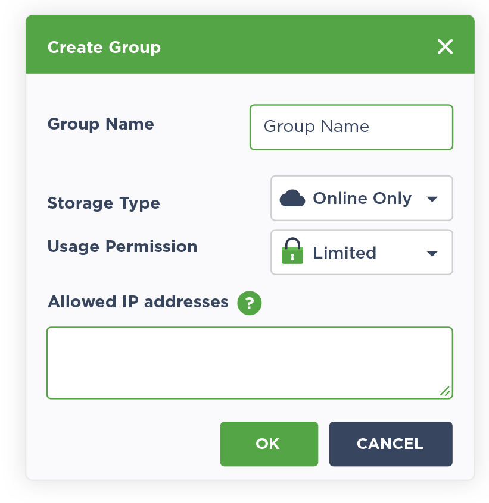Image resolution: width=489 pixels, height=503 pixels.
Task: Click the green padlock icon beside Limited
Action: click(x=292, y=251)
